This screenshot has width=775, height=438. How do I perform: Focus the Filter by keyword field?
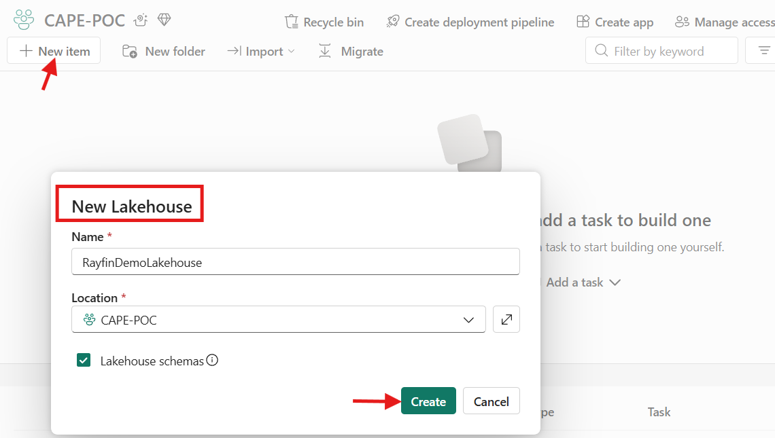pyautogui.click(x=661, y=51)
